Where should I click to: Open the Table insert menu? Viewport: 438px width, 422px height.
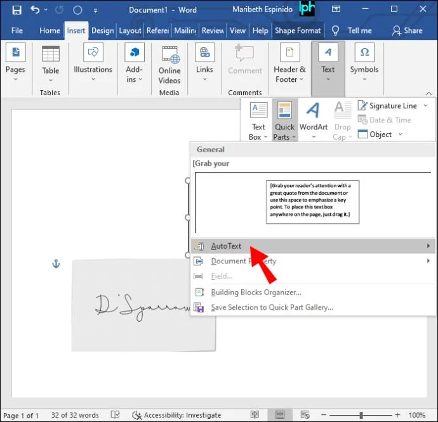(51, 64)
